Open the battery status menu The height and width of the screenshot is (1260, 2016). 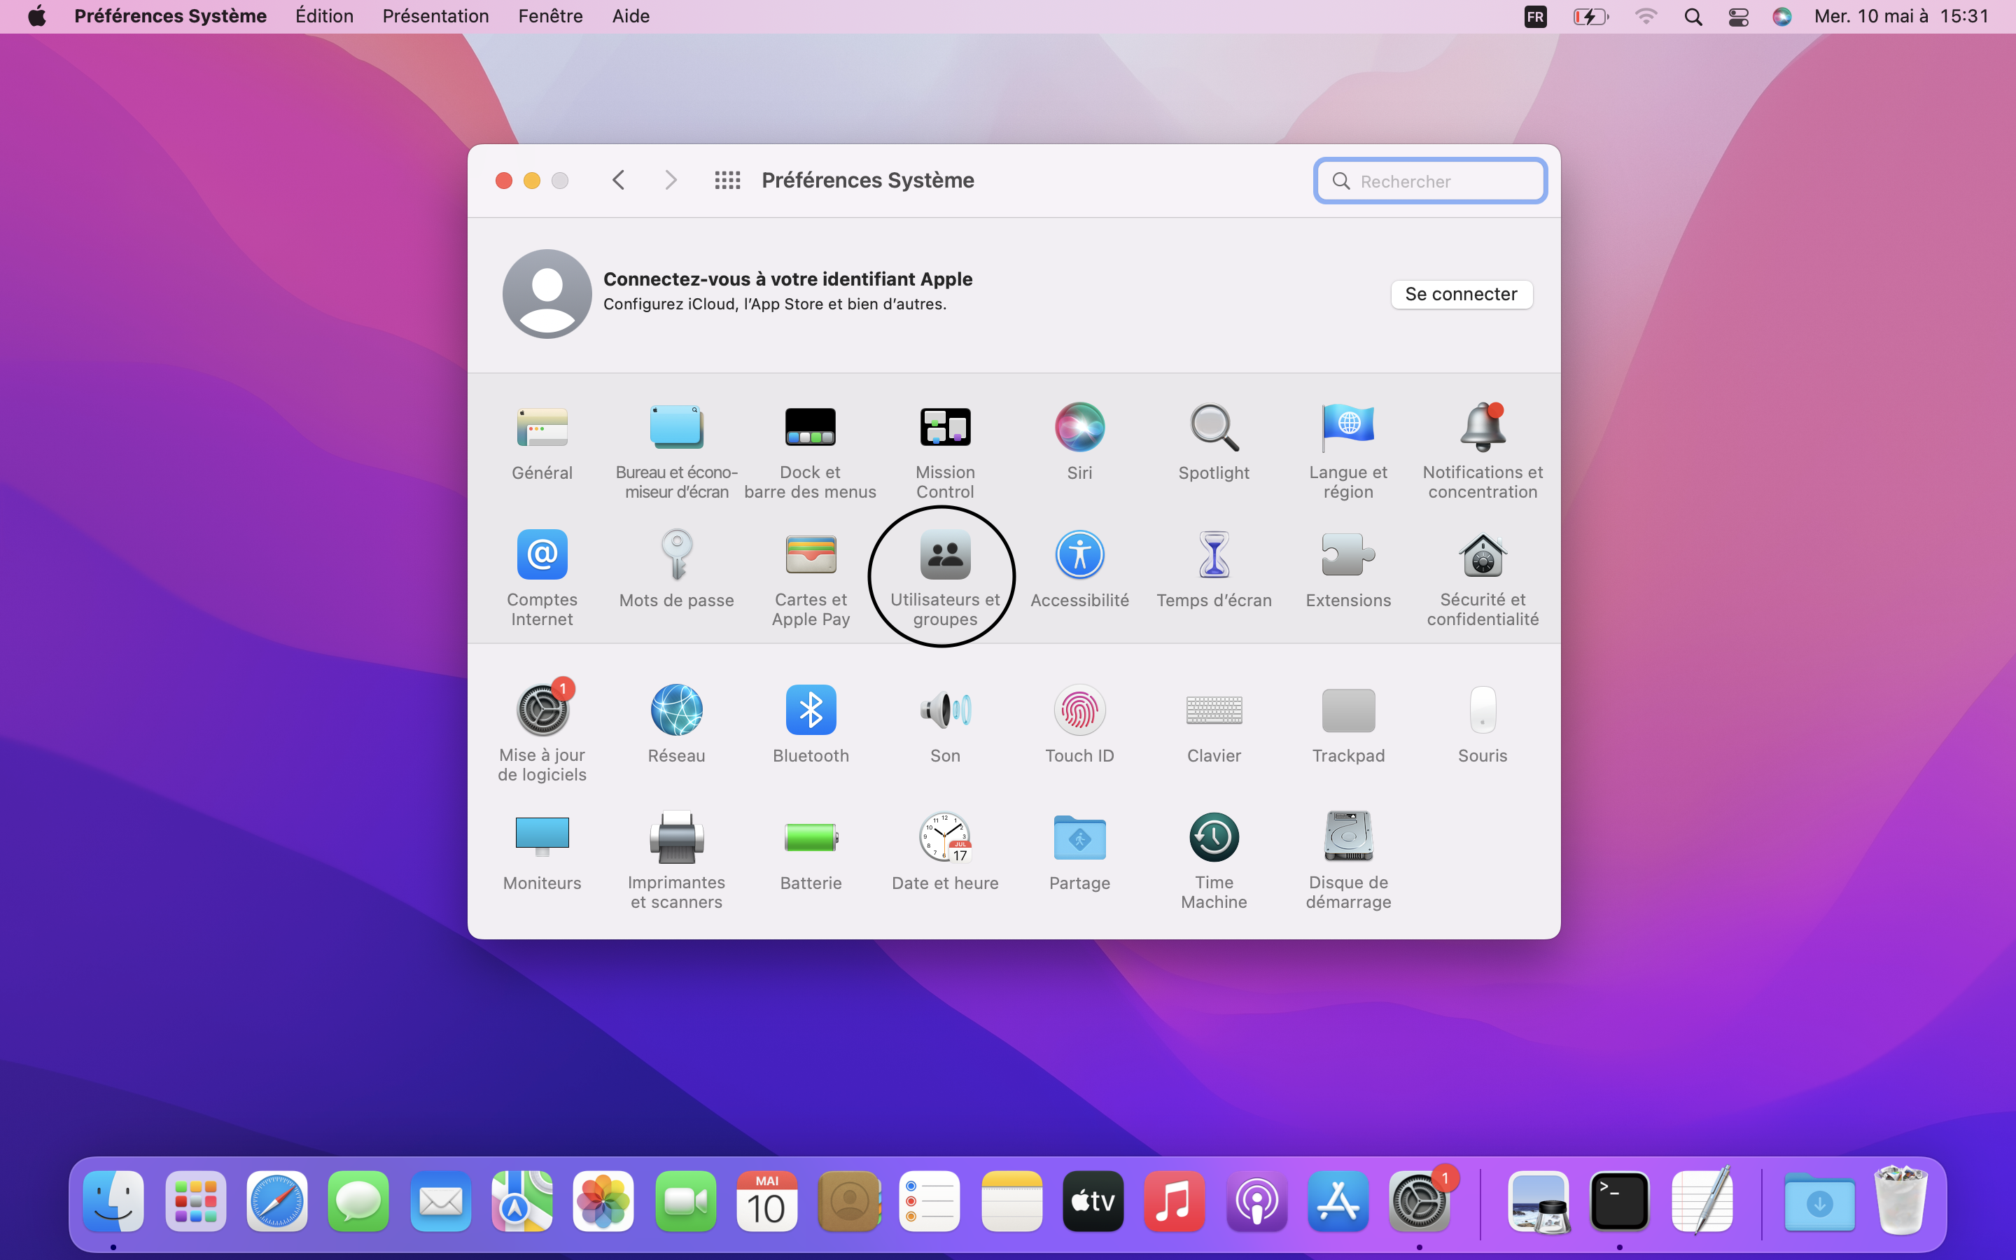tap(1590, 17)
